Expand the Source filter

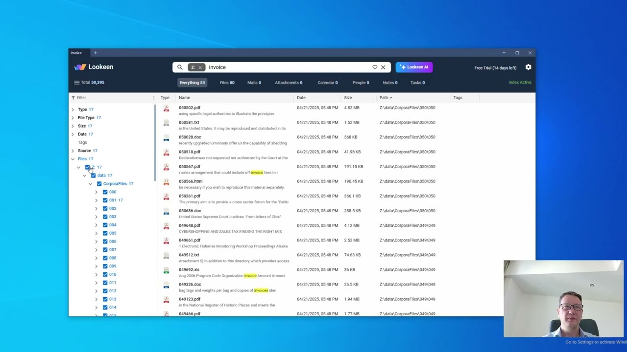[x=72, y=151]
